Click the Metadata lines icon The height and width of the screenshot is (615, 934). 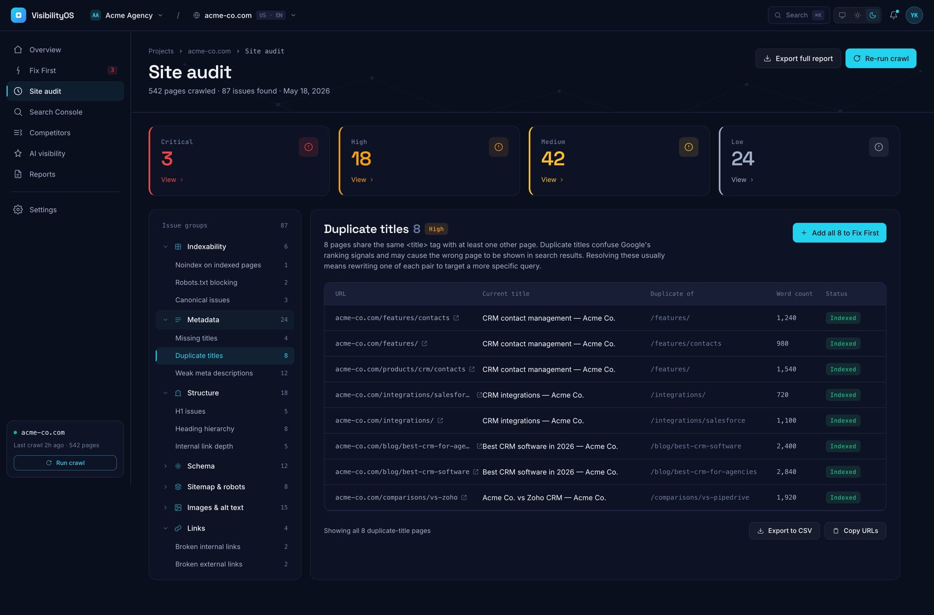(x=178, y=320)
